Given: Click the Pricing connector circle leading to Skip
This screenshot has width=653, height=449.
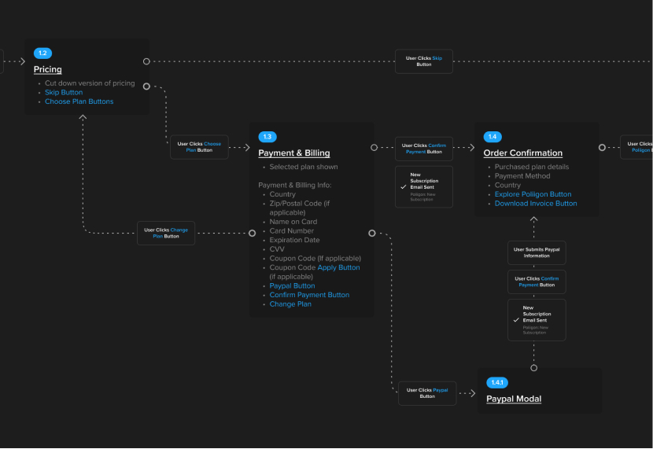Looking at the screenshot, I should coord(146,61).
